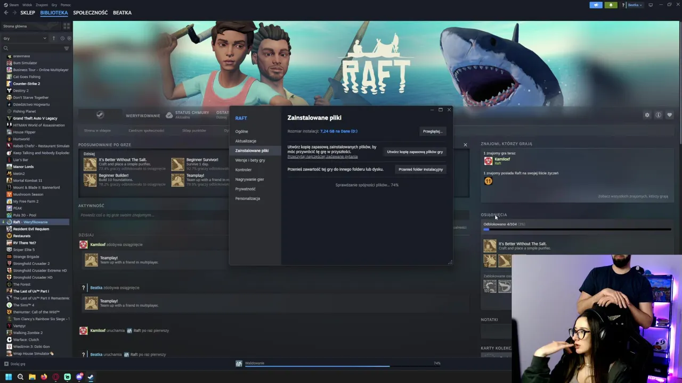Go to the SPOŁECZNOŚĆ tab
This screenshot has height=383, width=682.
90,12
